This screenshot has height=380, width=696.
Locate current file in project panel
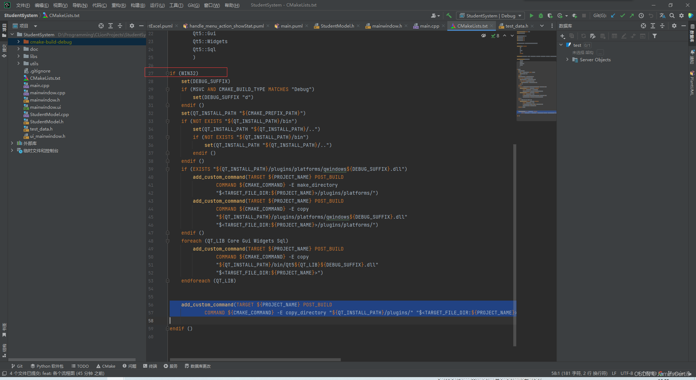(101, 26)
